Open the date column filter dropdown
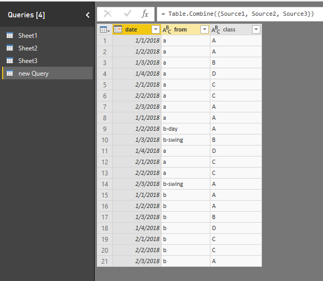 point(156,29)
